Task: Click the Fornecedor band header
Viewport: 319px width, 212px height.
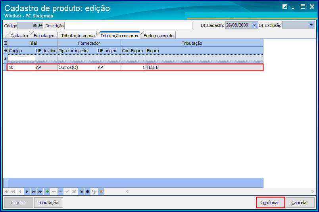Action: click(89, 43)
